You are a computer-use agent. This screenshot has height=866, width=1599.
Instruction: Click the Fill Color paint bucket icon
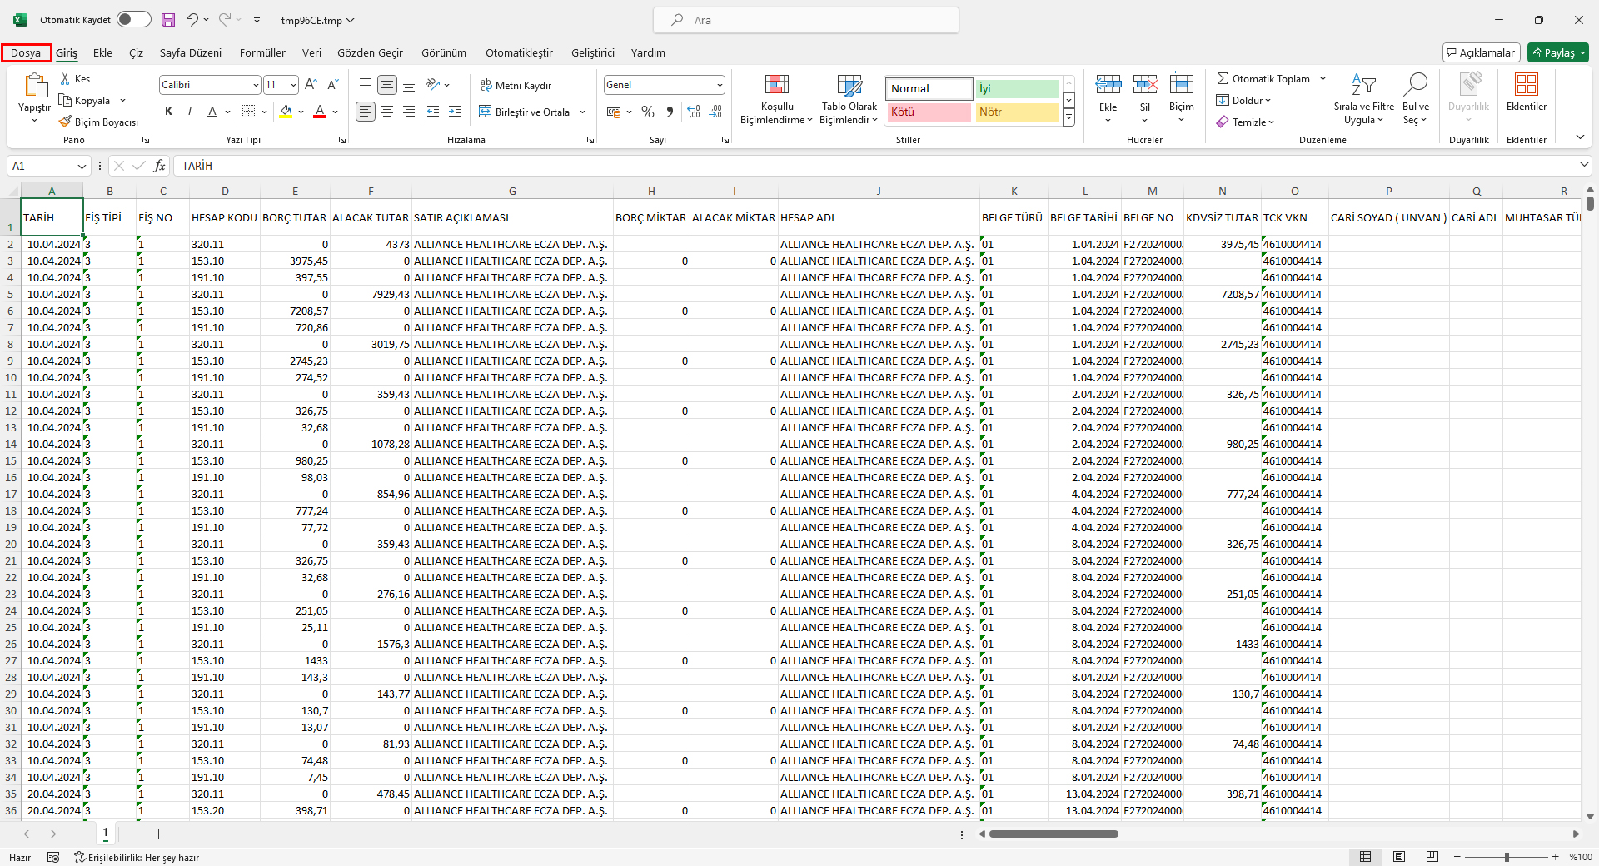click(x=286, y=111)
